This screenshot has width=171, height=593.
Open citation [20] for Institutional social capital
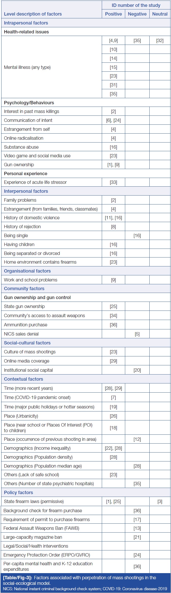(137, 370)
